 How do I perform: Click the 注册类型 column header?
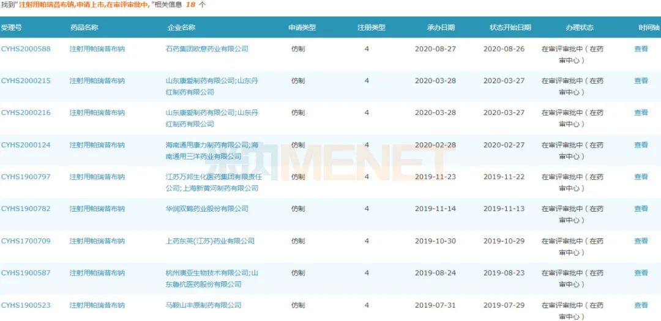pyautogui.click(x=372, y=28)
